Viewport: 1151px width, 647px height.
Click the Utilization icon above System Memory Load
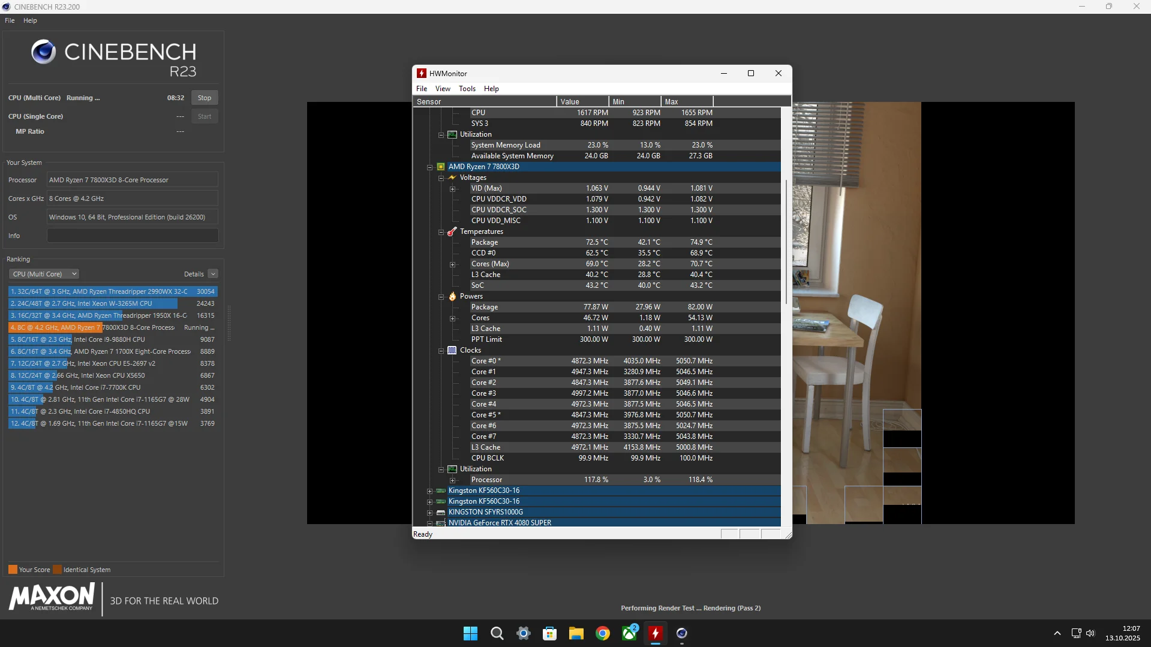click(x=452, y=134)
